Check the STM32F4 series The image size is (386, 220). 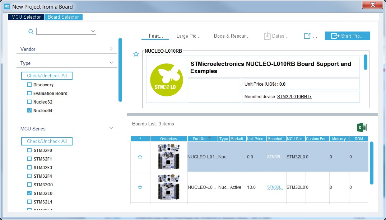pos(29,176)
